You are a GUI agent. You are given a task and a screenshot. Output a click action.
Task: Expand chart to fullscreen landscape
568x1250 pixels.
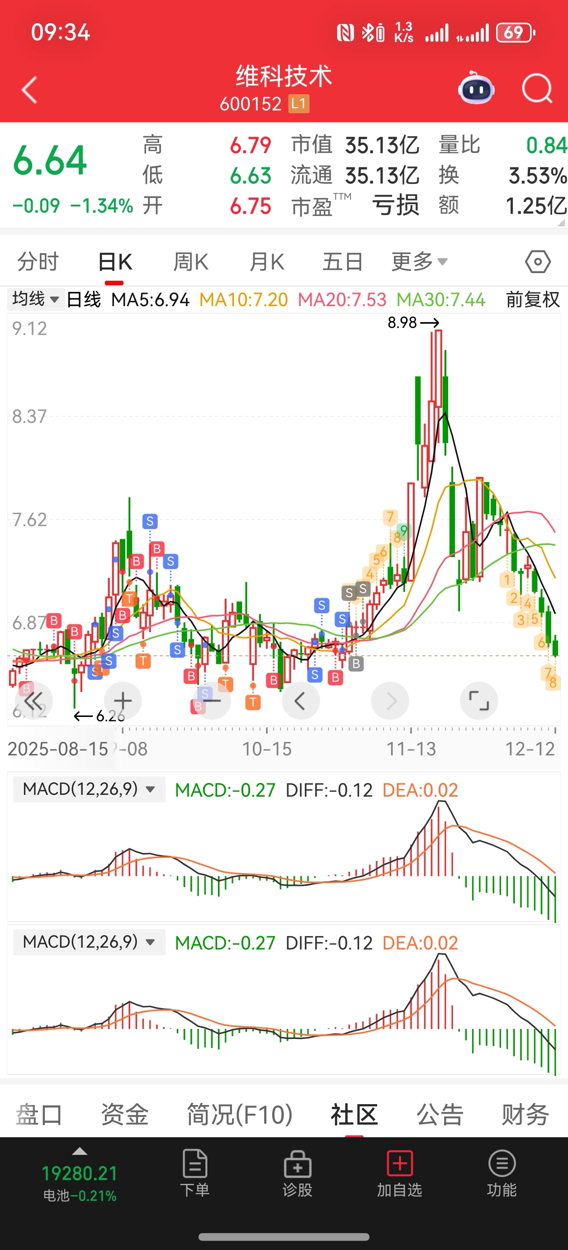pyautogui.click(x=479, y=701)
